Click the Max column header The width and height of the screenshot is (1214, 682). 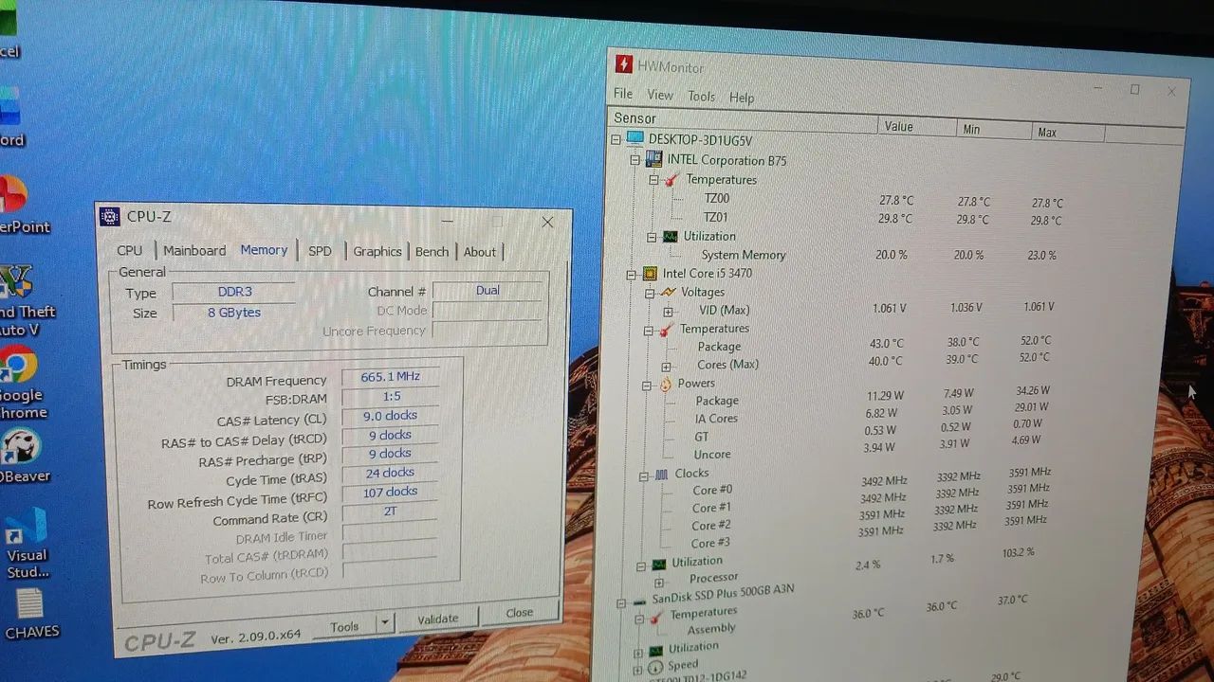click(1069, 133)
